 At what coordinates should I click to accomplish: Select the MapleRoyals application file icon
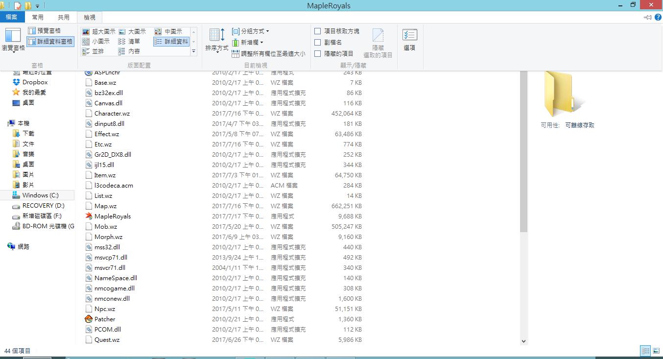point(89,216)
